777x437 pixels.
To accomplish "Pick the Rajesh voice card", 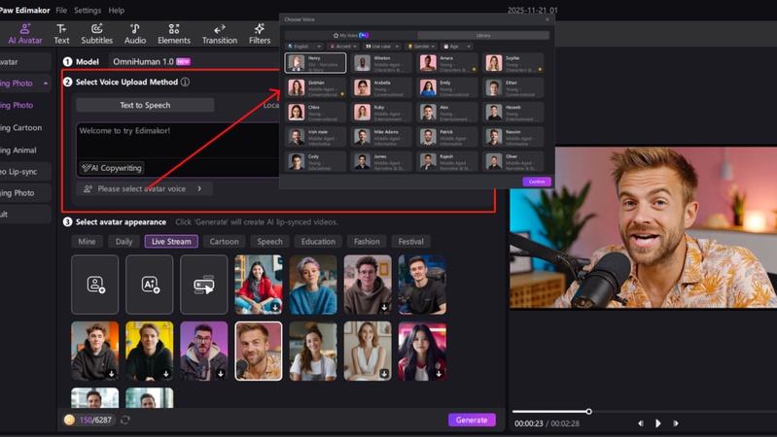I will coord(448,161).
